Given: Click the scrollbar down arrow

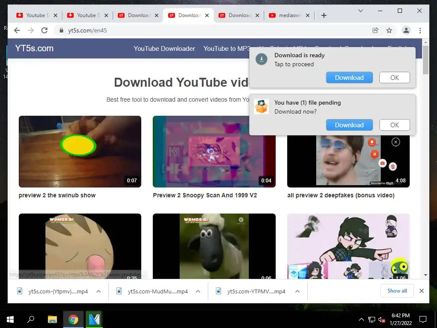Looking at the screenshot, I should pos(425,275).
